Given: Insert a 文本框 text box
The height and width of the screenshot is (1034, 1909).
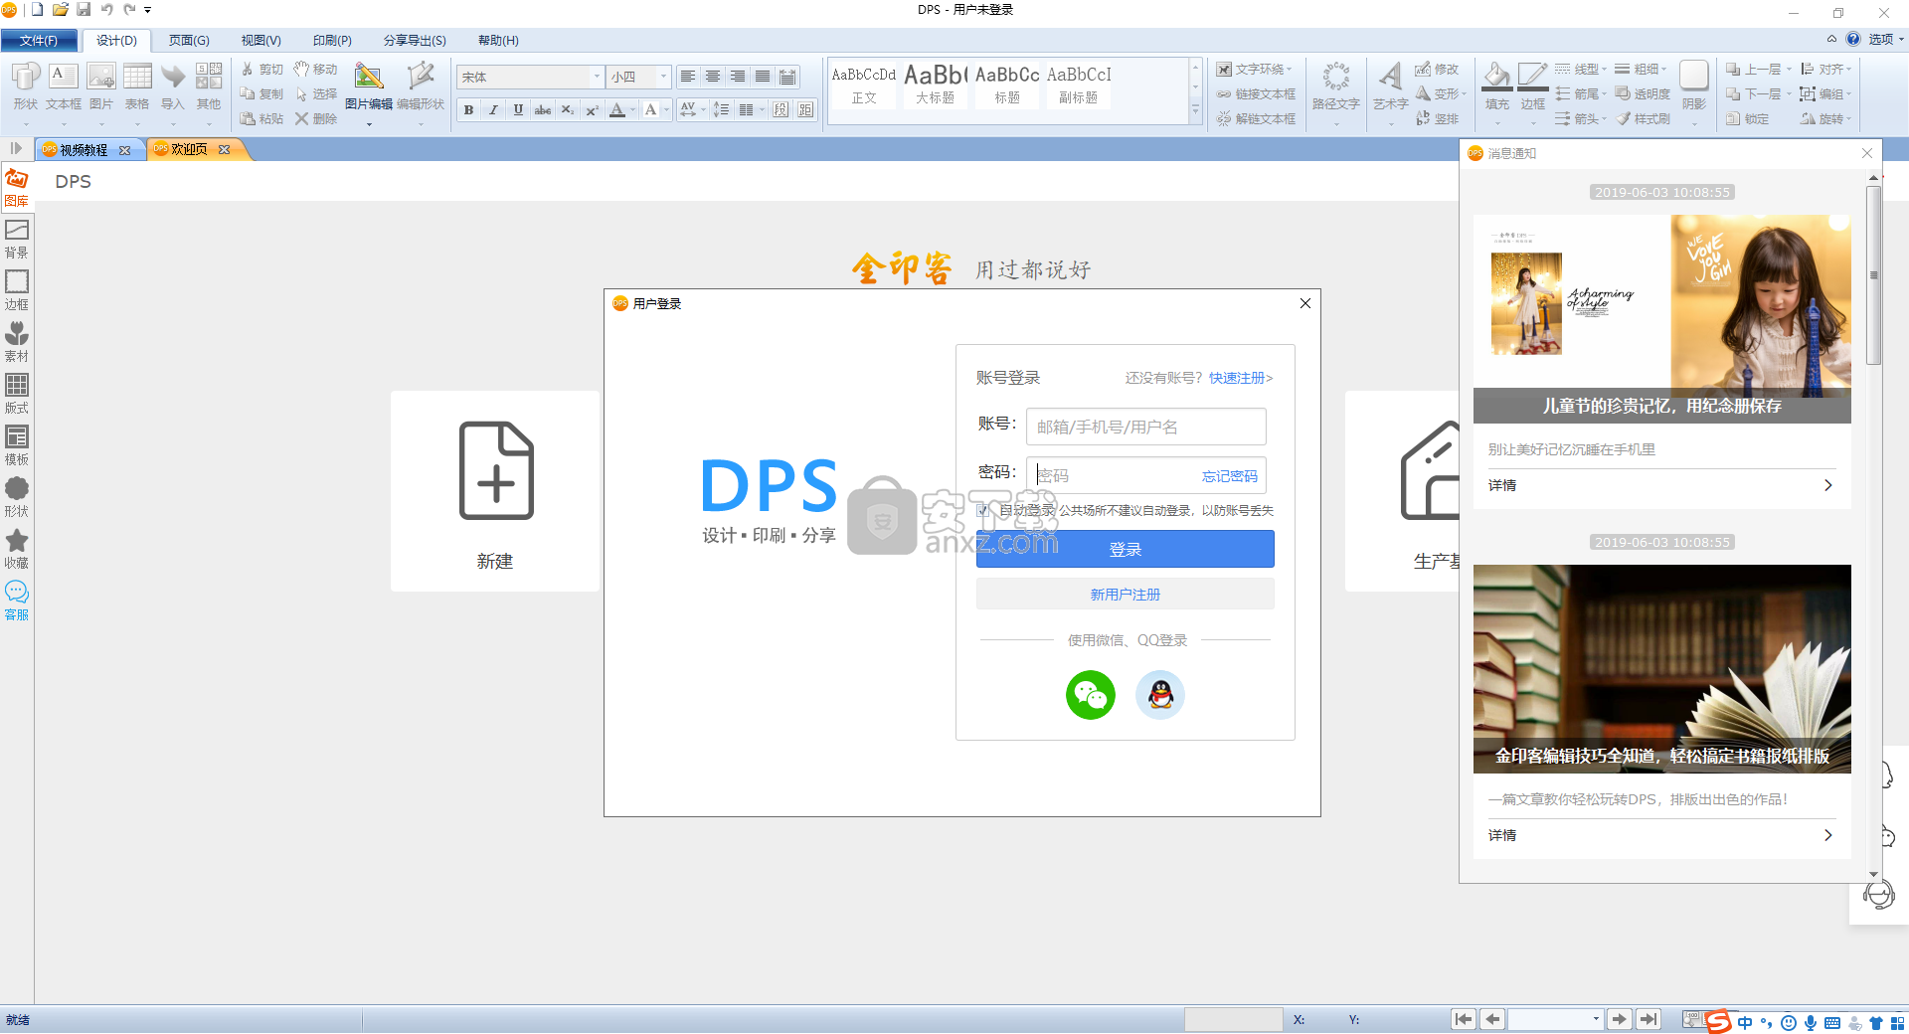Looking at the screenshot, I should click(63, 86).
